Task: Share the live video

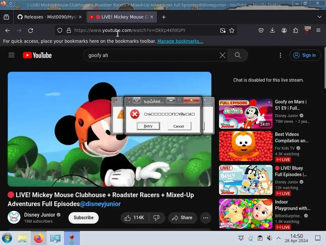Action: [x=182, y=218]
